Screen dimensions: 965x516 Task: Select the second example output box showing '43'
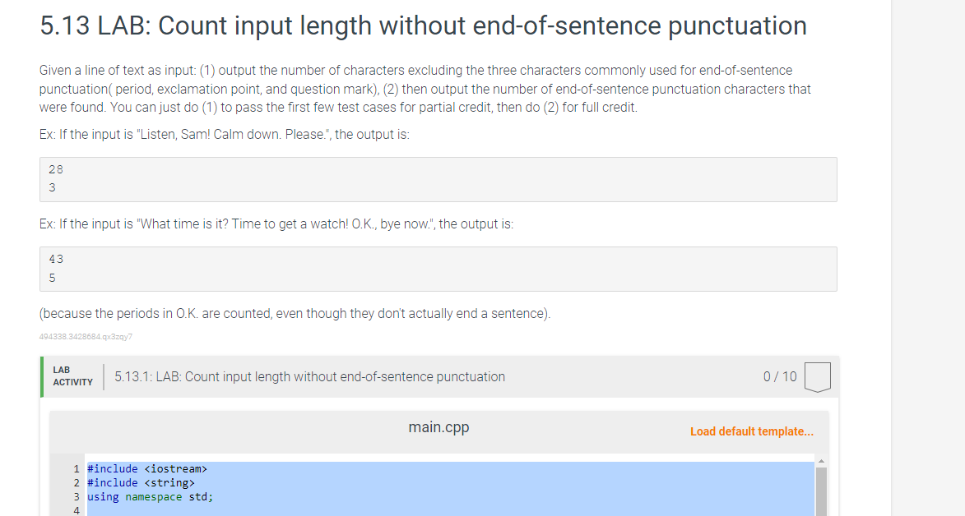(438, 269)
